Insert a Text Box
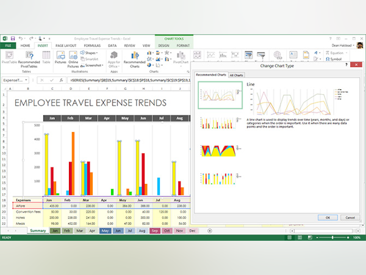The height and width of the screenshot is (275, 366). (x=293, y=56)
